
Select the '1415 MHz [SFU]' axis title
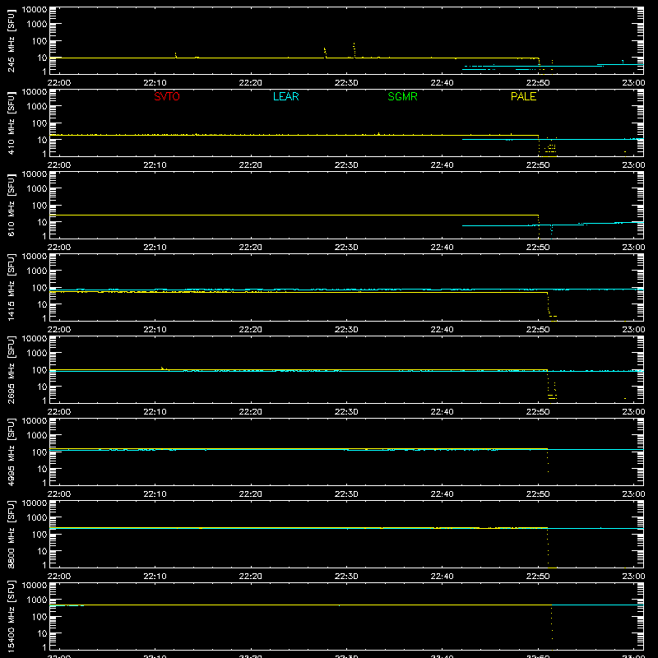11,287
